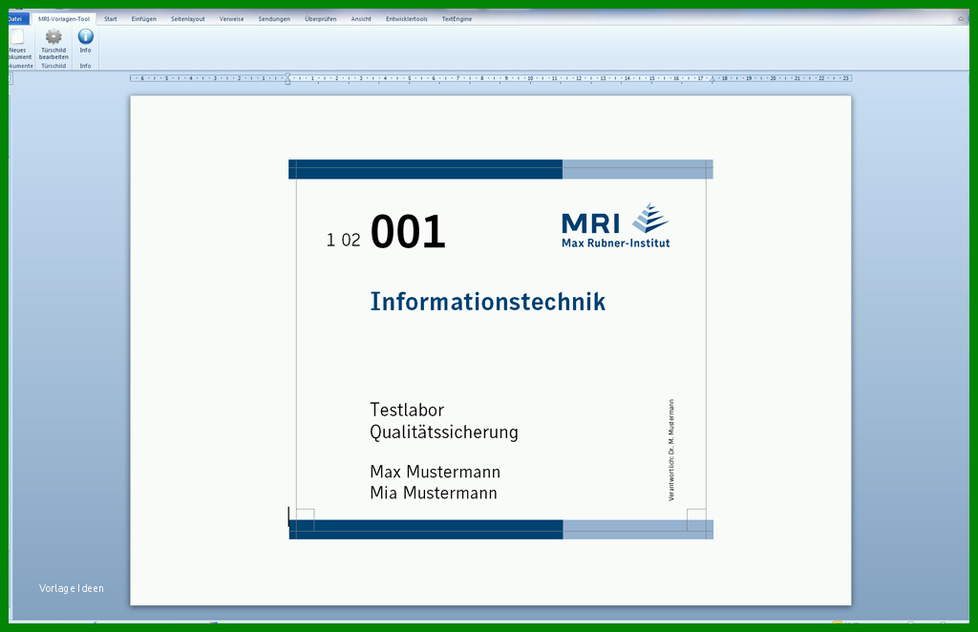Click the left indent marker on the ruler
The image size is (978, 632).
click(287, 78)
